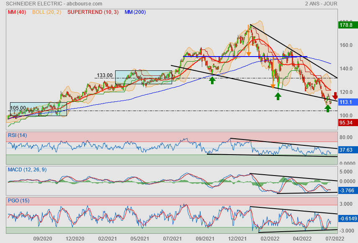Click the 09/2021 date label
This screenshot has height=243, width=358.
205,239
